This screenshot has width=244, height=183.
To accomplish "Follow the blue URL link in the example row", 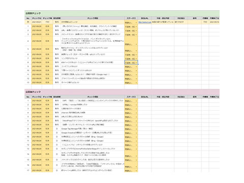I will (x=145, y=22).
